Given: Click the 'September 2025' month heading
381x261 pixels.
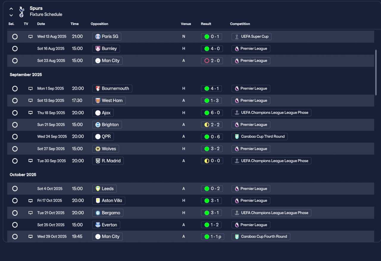Looking at the screenshot, I should 26,75.
